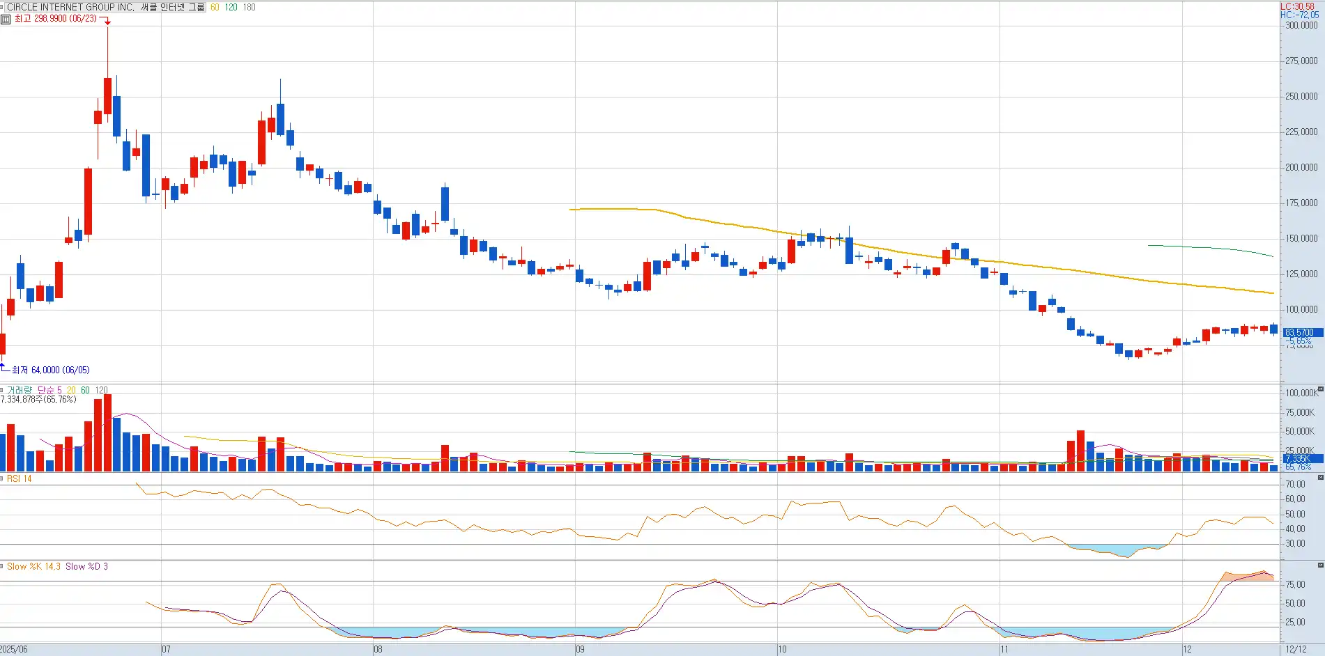This screenshot has width=1325, height=656.
Task: Click the 7,334,878주(65.76%) volume readout
Action: click(x=38, y=400)
